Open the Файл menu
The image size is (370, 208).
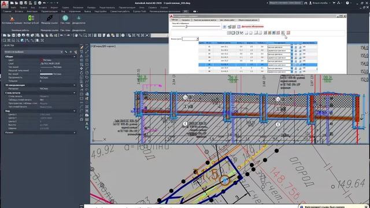pyautogui.click(x=13, y=8)
